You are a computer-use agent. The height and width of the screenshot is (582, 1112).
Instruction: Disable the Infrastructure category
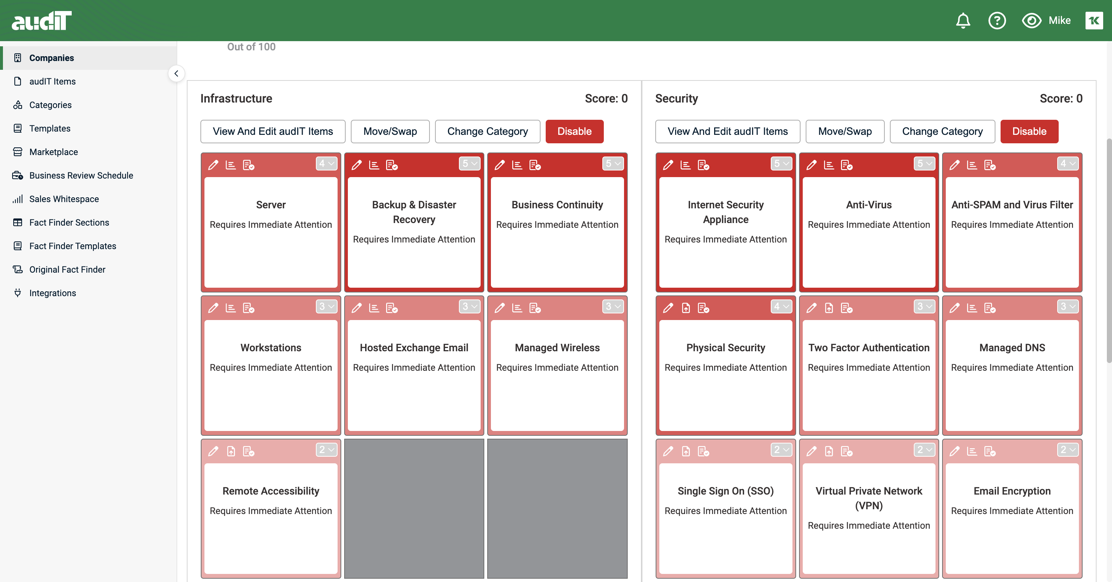574,131
